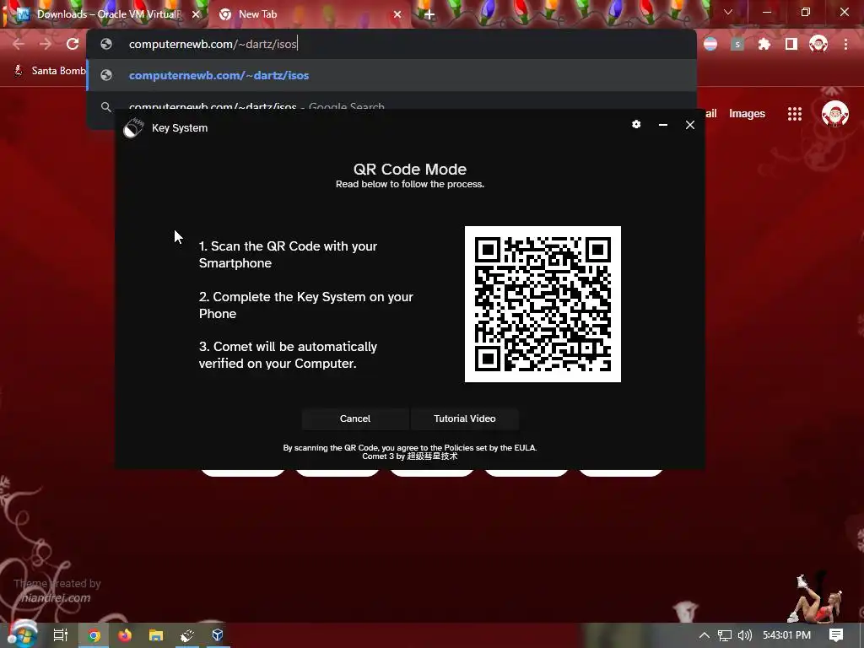864x648 pixels.
Task: Click the 'Complete the Key System on your Phone' step
Action: 306,305
